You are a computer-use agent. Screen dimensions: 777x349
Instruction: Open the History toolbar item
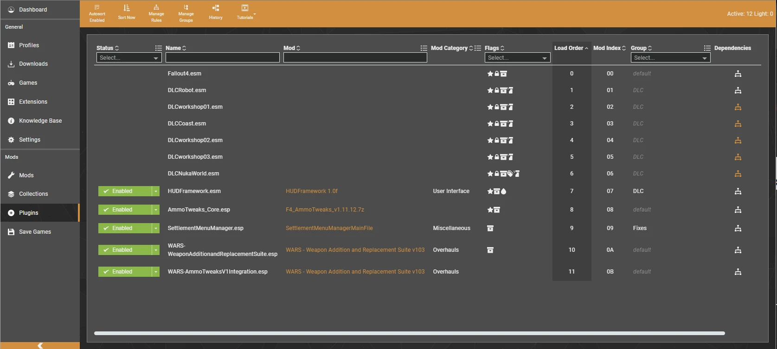tap(216, 12)
